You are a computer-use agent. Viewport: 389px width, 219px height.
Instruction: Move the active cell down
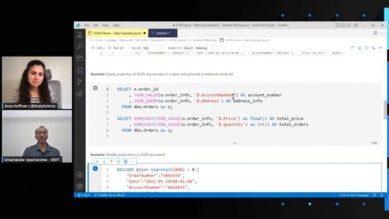[105, 162]
